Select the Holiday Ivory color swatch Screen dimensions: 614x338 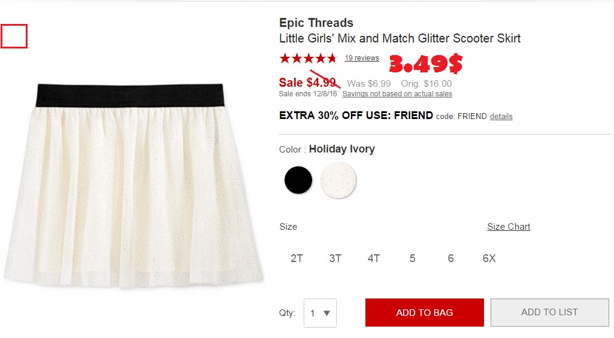pos(338,180)
